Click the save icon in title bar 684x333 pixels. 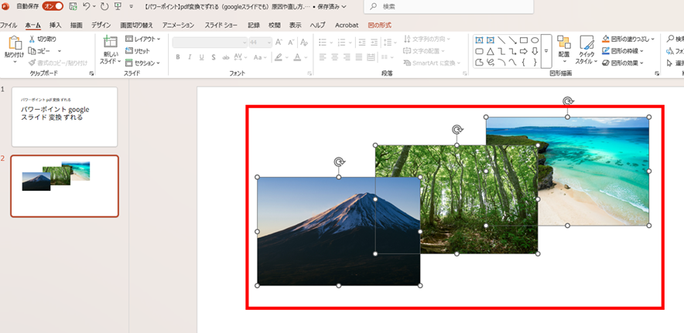pyautogui.click(x=73, y=6)
